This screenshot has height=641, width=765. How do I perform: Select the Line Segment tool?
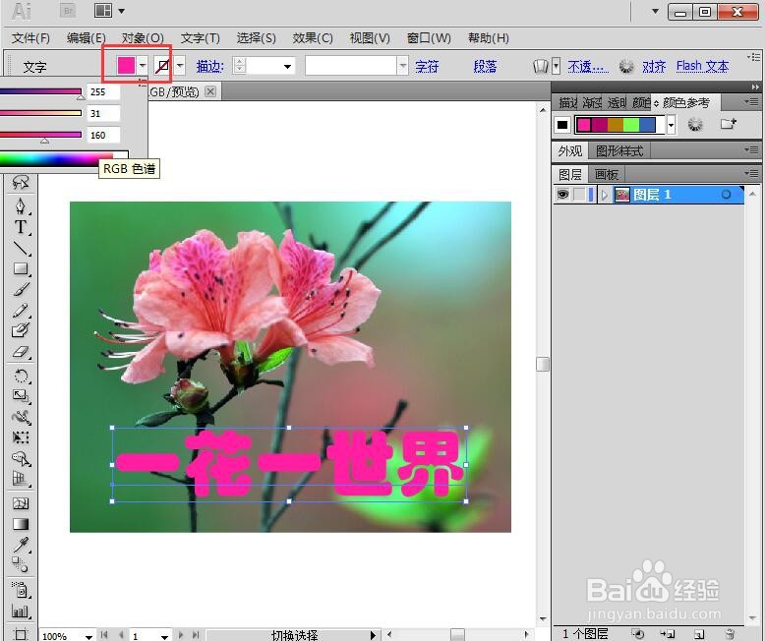pos(21,249)
